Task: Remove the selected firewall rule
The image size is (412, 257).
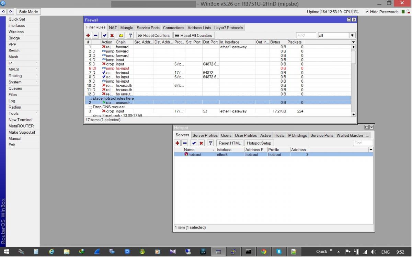Action: [x=96, y=35]
